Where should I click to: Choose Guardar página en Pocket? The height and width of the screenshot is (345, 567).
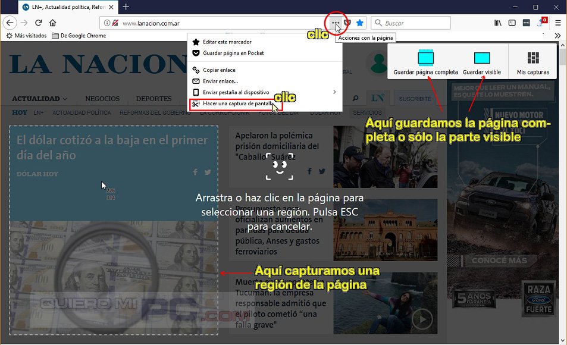click(265, 53)
